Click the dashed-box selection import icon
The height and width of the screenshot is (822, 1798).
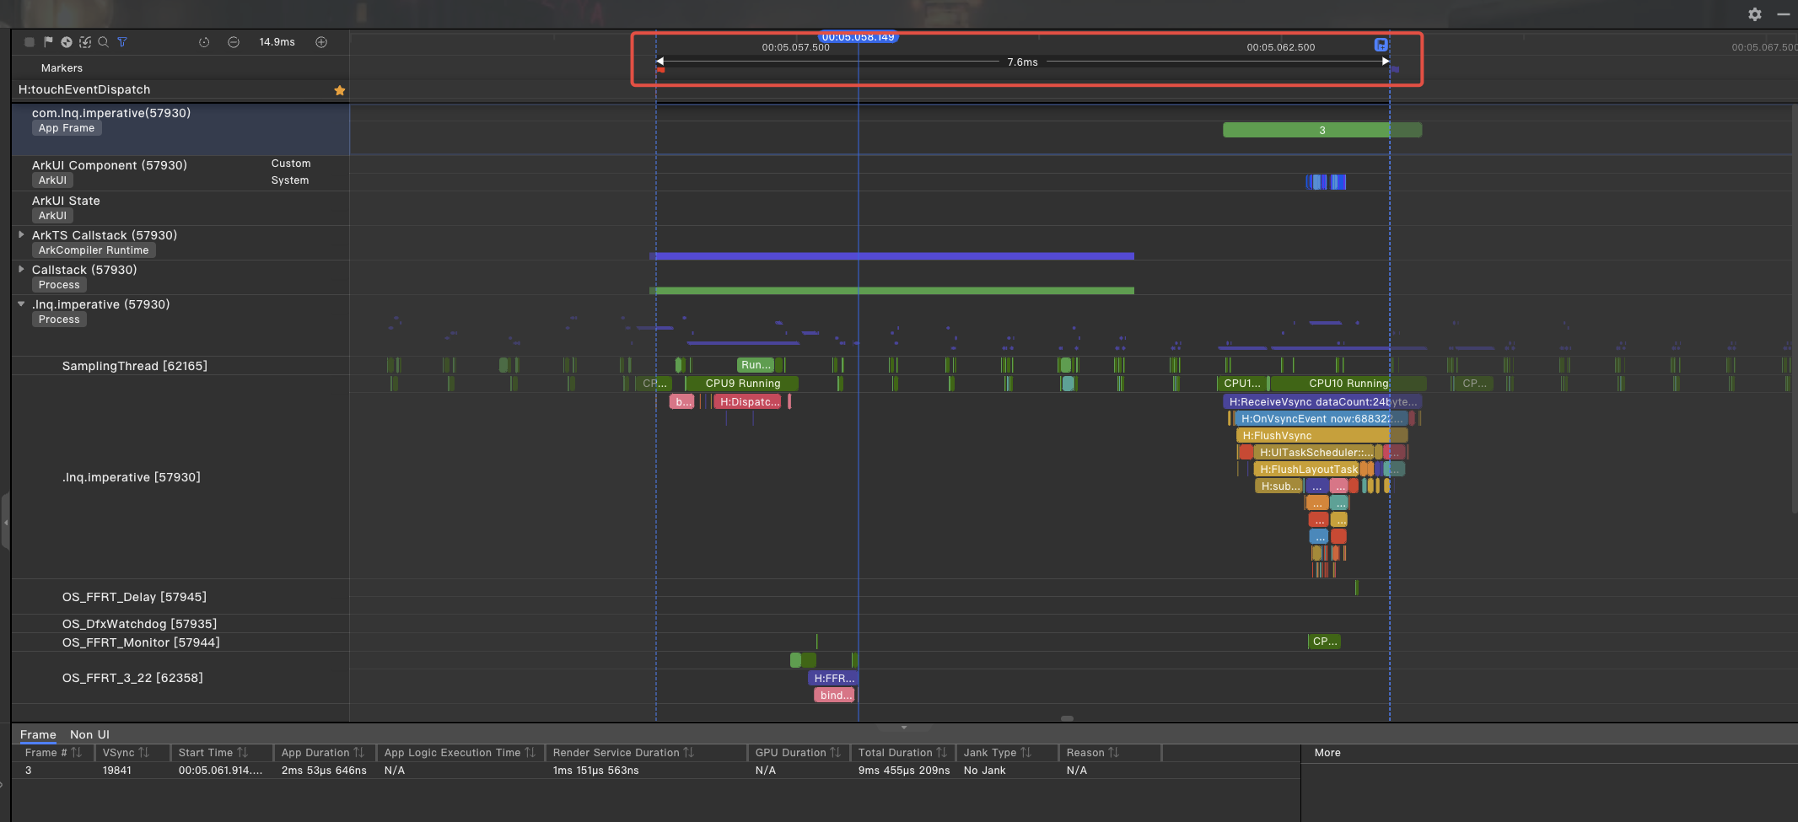point(85,41)
